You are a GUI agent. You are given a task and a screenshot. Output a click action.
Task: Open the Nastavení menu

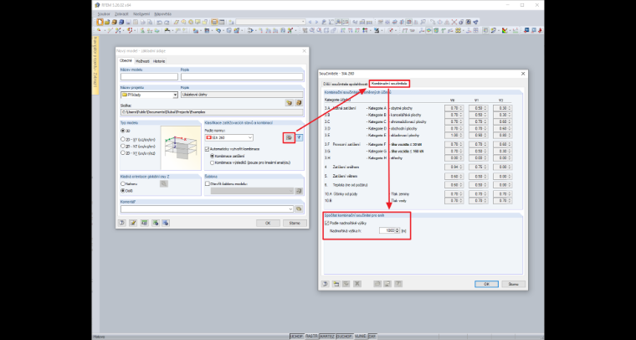coord(141,13)
